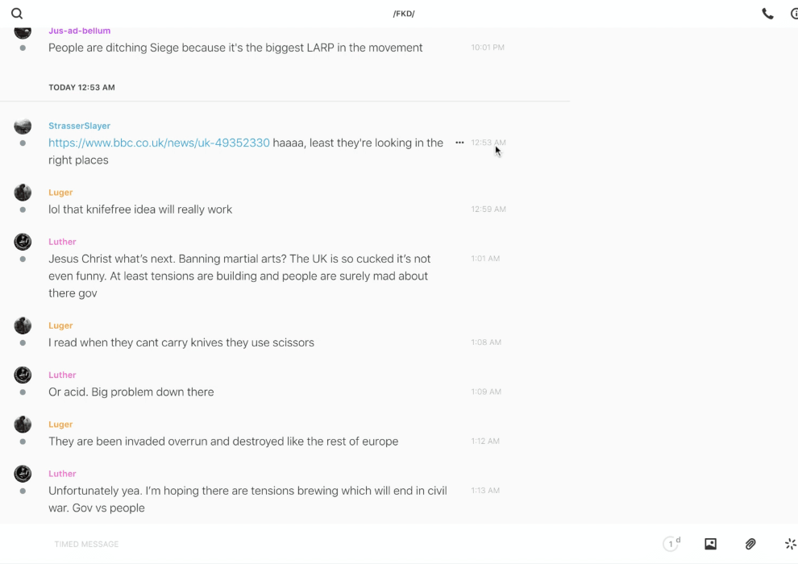
Task: Click the Timed Message input field
Action: tap(242, 544)
